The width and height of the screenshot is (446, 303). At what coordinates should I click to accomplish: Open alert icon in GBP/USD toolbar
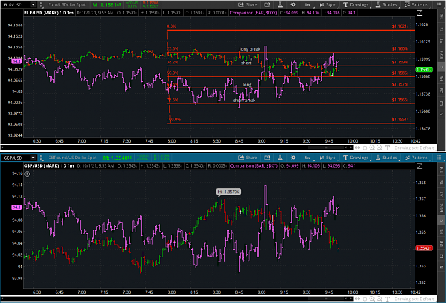[x=267, y=158]
